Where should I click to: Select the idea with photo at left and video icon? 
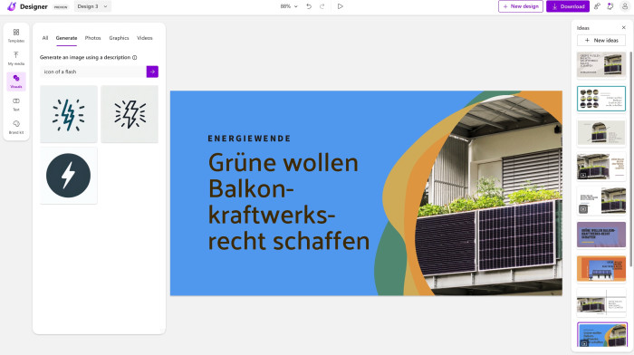point(601,166)
